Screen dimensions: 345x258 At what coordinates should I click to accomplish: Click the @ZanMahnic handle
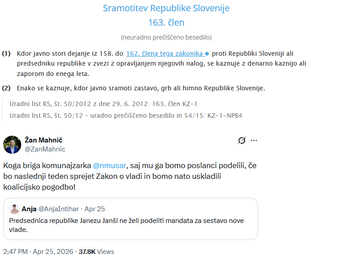(45, 149)
